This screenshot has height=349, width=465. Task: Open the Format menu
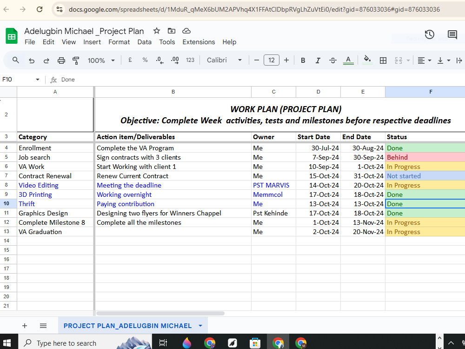(119, 42)
